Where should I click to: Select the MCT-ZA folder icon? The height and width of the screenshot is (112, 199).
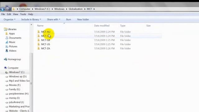click(39, 49)
